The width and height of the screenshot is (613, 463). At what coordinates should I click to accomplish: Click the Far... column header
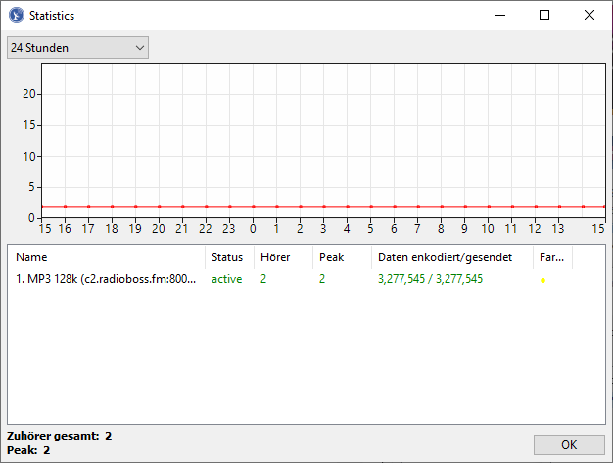tap(553, 257)
